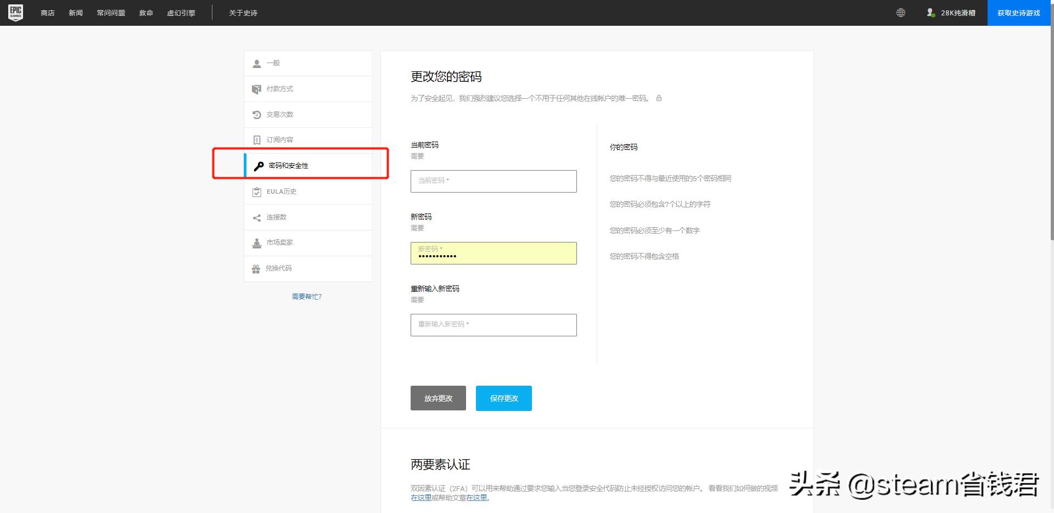Click the key icon for 密码和安全性

(x=257, y=165)
